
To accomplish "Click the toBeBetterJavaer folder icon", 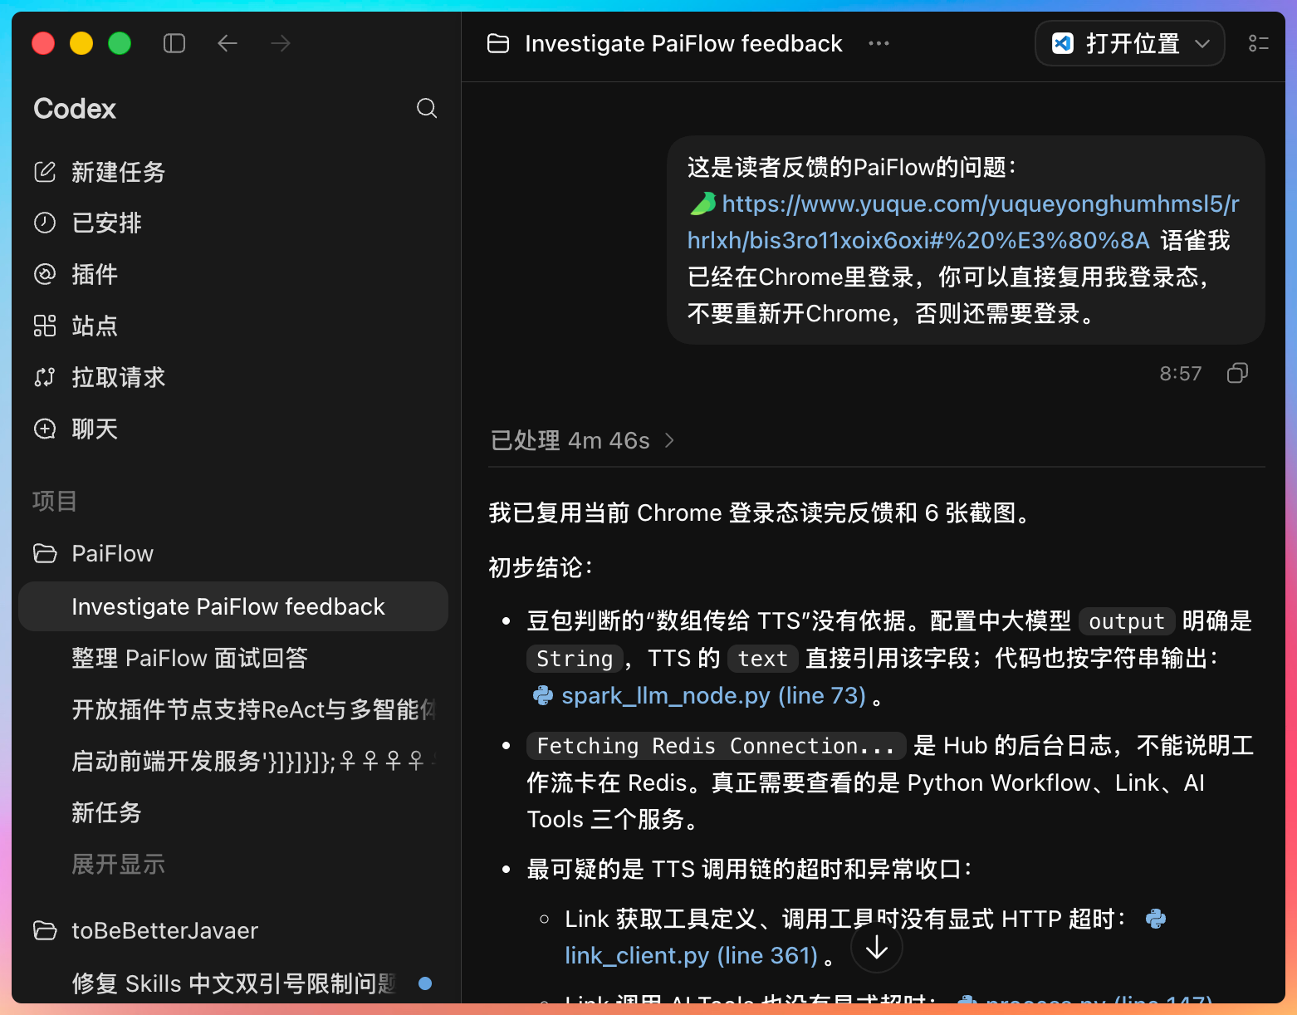I will 45,930.
